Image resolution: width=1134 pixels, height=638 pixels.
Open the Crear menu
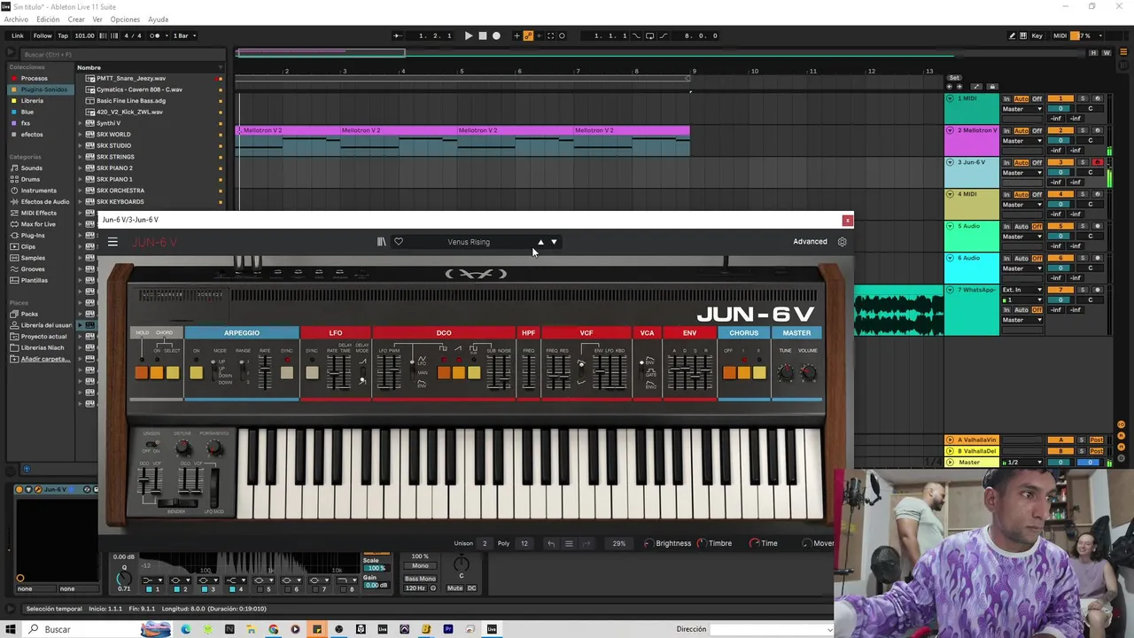point(76,19)
